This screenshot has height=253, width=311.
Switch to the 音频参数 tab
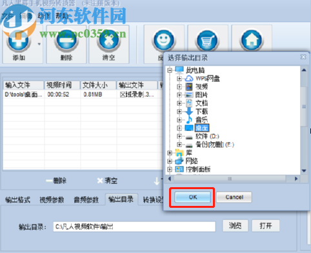(86, 200)
